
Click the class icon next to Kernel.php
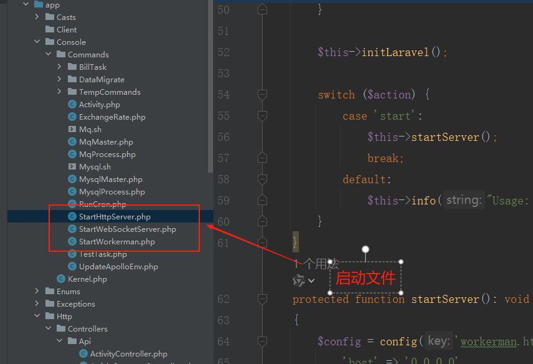[61, 279]
